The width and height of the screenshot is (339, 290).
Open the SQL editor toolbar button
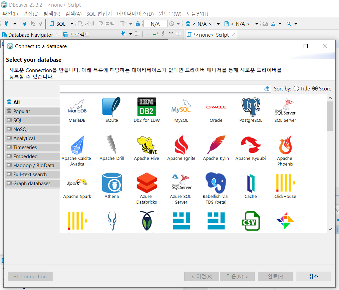tap(58, 24)
